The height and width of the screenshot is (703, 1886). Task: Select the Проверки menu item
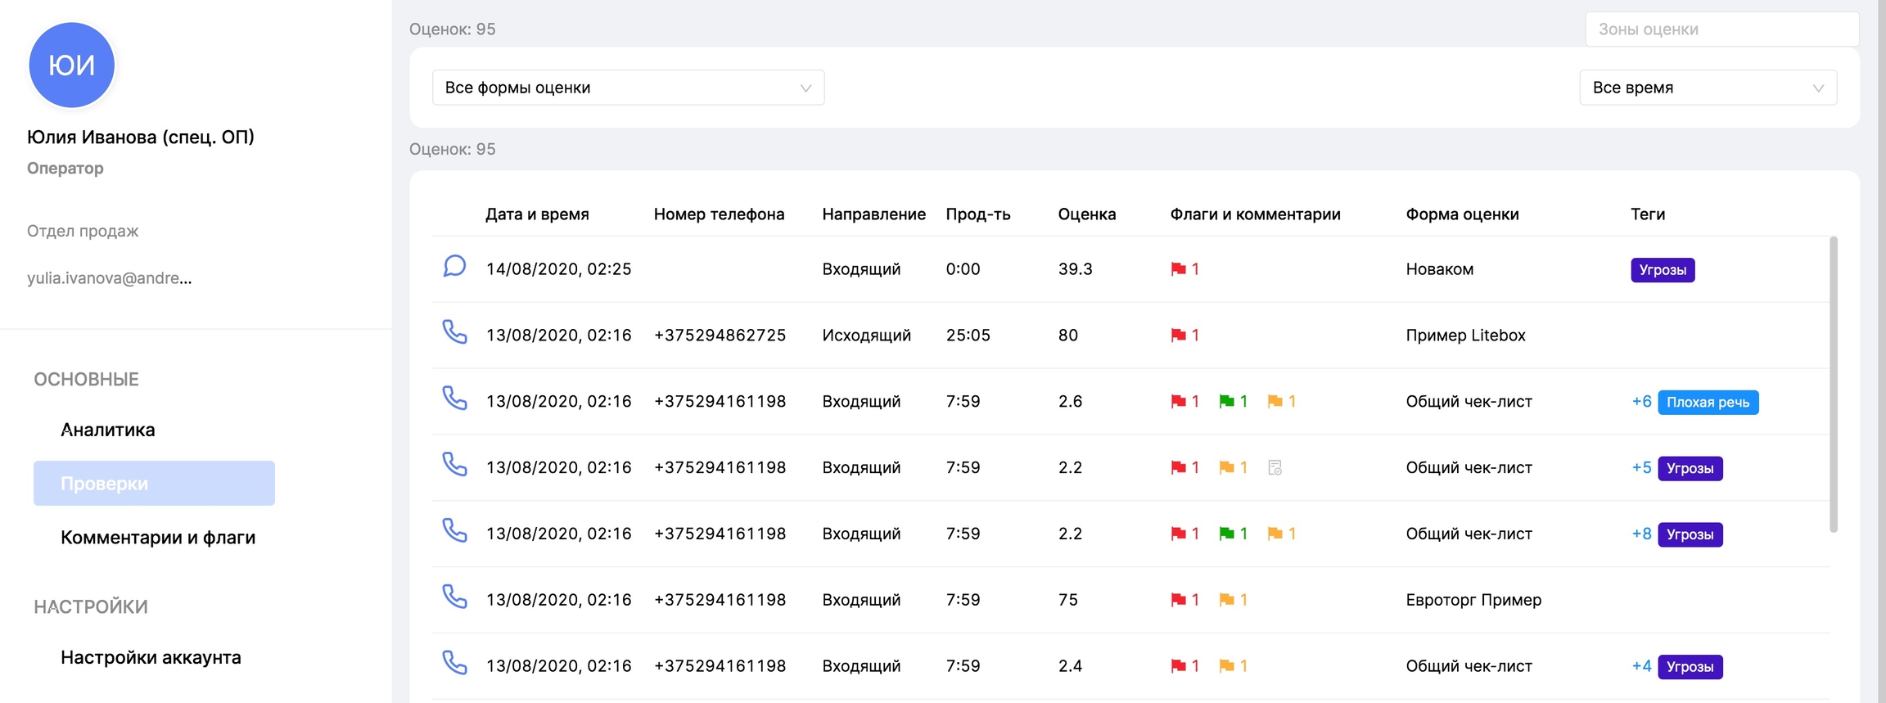point(154,484)
